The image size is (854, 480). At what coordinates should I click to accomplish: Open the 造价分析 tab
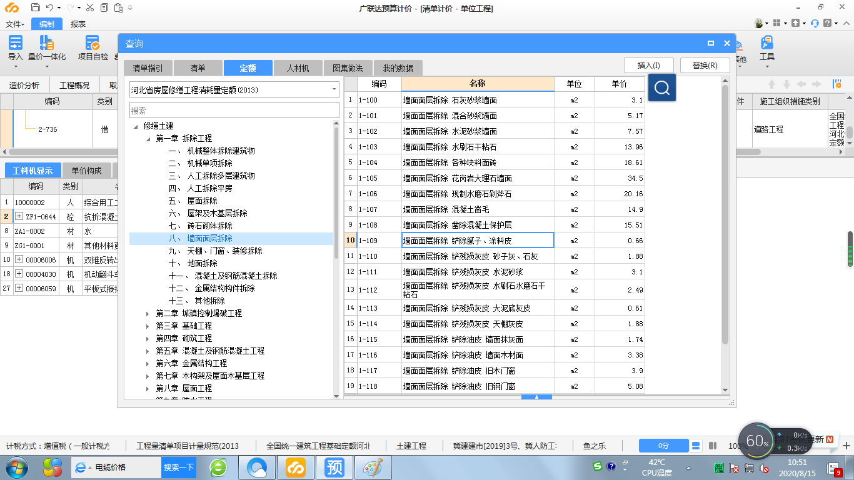(24, 85)
